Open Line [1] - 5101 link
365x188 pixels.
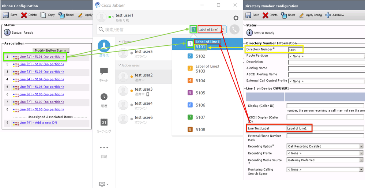[x=41, y=57]
